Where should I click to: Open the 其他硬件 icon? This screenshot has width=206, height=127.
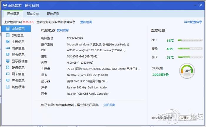tap(8, 87)
